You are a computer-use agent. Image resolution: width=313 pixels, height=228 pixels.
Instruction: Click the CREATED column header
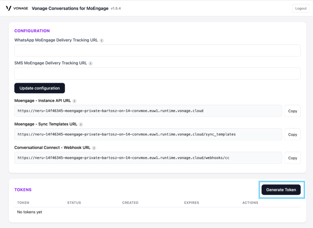(130, 203)
